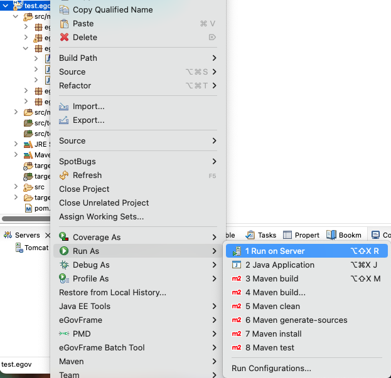Click the Debug As bug icon

click(x=64, y=265)
